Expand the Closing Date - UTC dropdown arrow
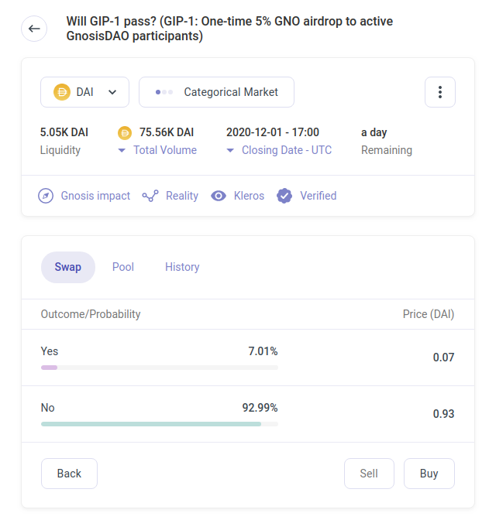 (230, 150)
